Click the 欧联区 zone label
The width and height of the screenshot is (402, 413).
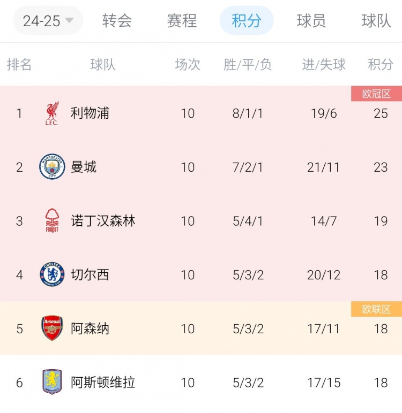376,309
